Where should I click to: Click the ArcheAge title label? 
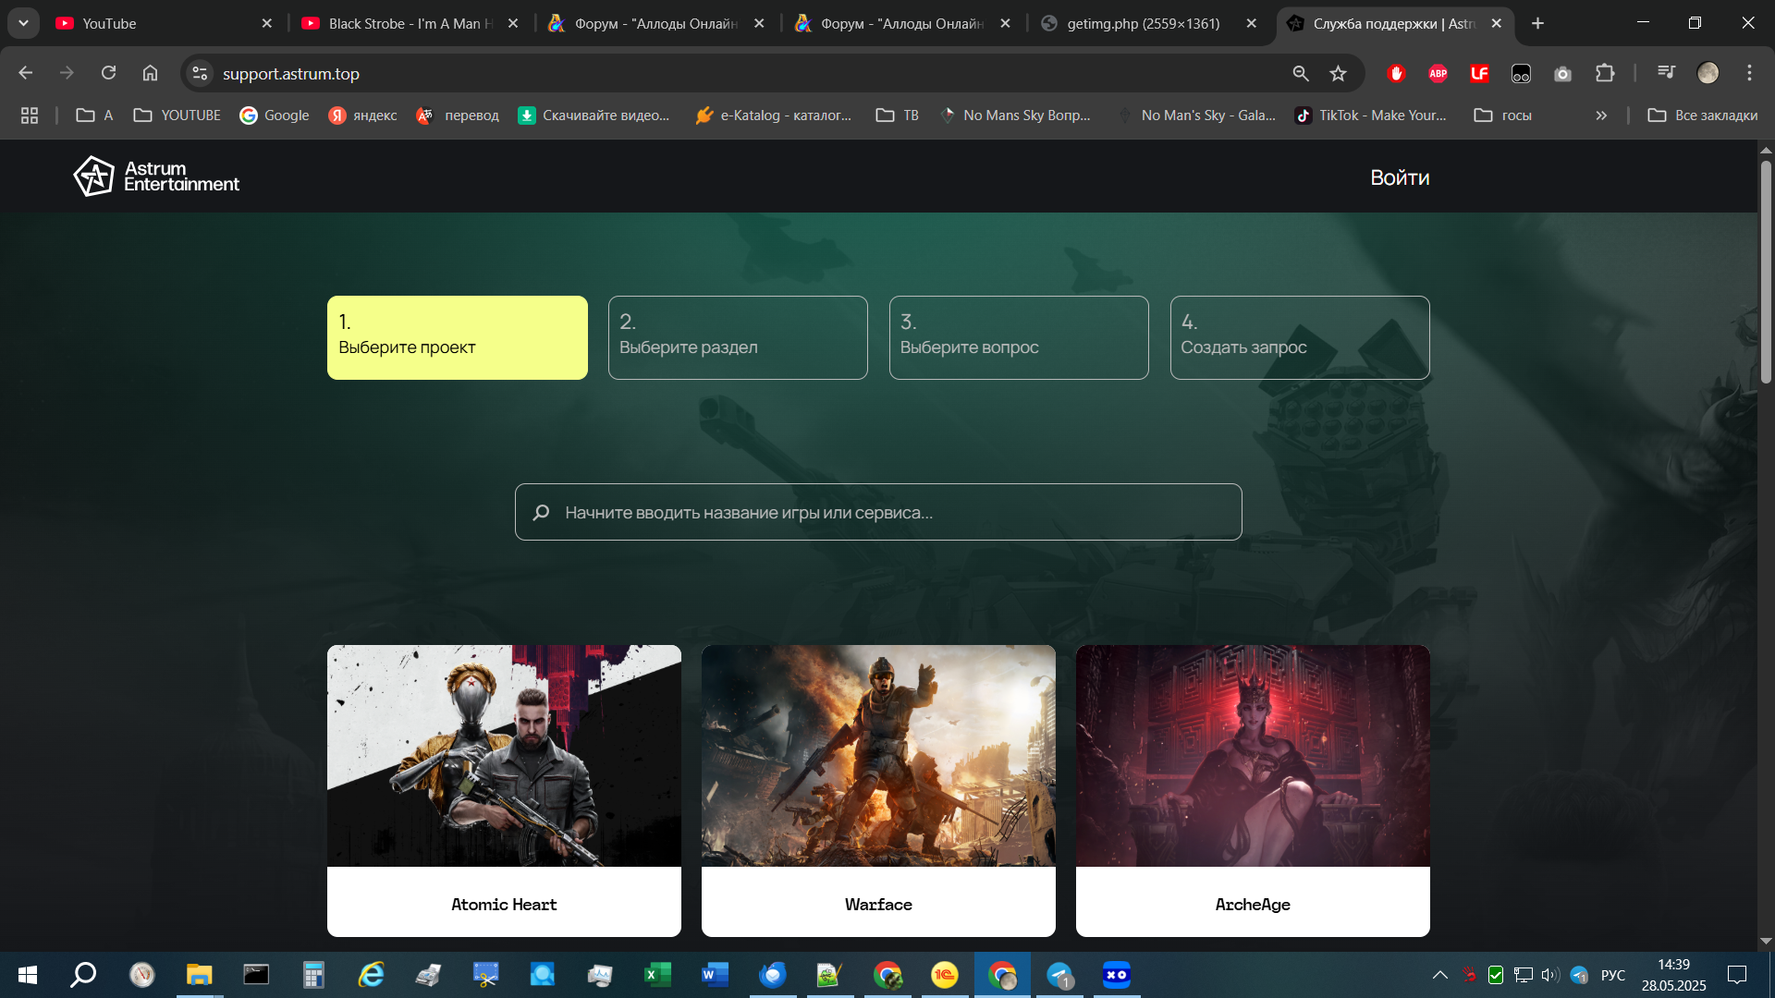tap(1253, 905)
